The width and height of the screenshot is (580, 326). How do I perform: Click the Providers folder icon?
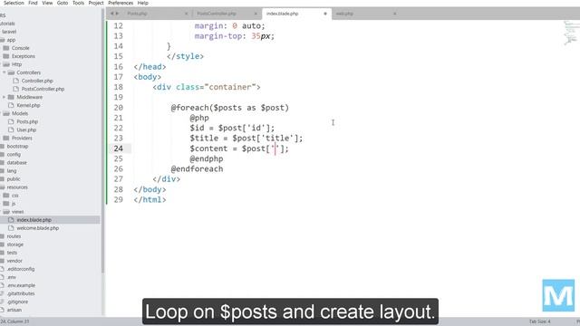pyautogui.click(x=6, y=138)
